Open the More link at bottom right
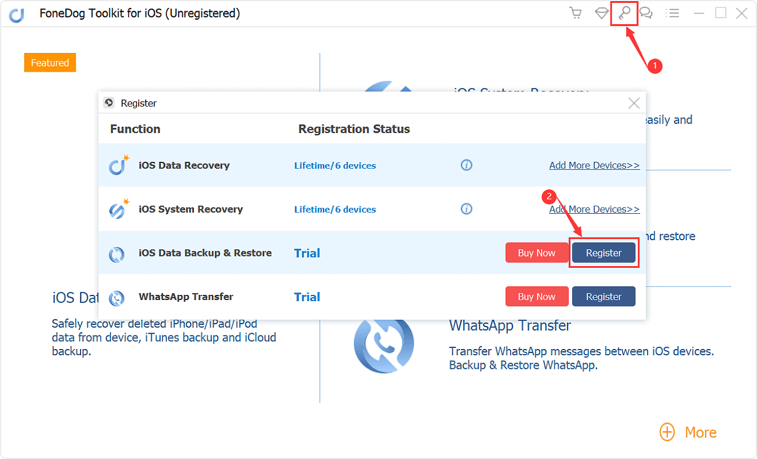Image resolution: width=757 pixels, height=459 pixels. 701,432
